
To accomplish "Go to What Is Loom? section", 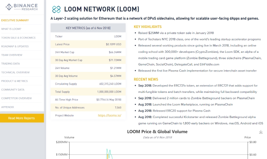I will [x=11, y=29].
